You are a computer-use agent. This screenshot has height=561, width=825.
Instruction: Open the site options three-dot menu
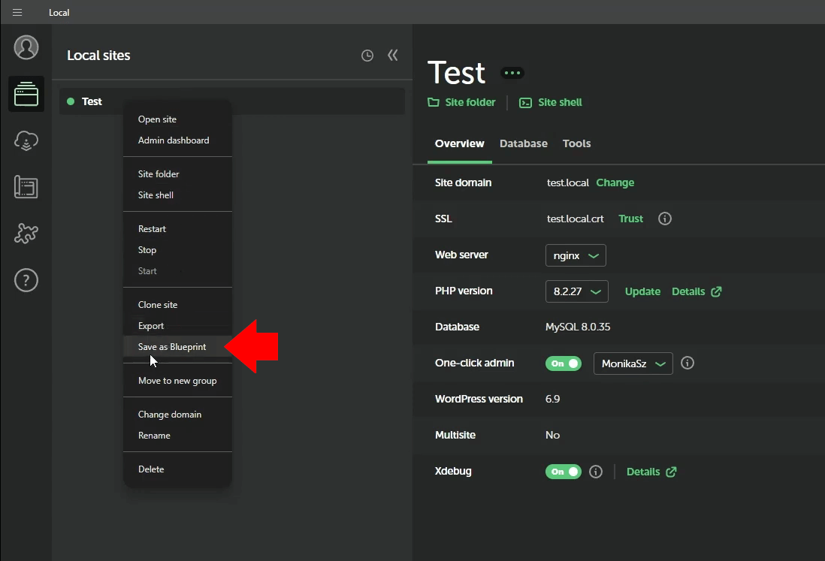click(512, 73)
